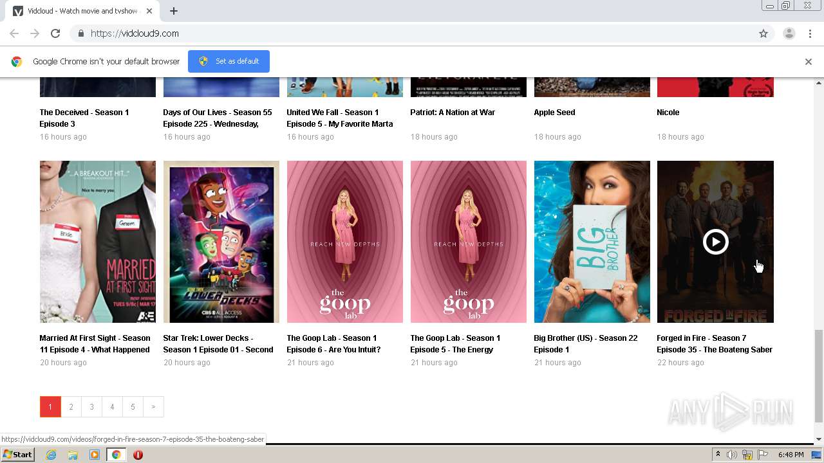Go to pagination page 2
Image resolution: width=824 pixels, height=463 pixels.
71,406
